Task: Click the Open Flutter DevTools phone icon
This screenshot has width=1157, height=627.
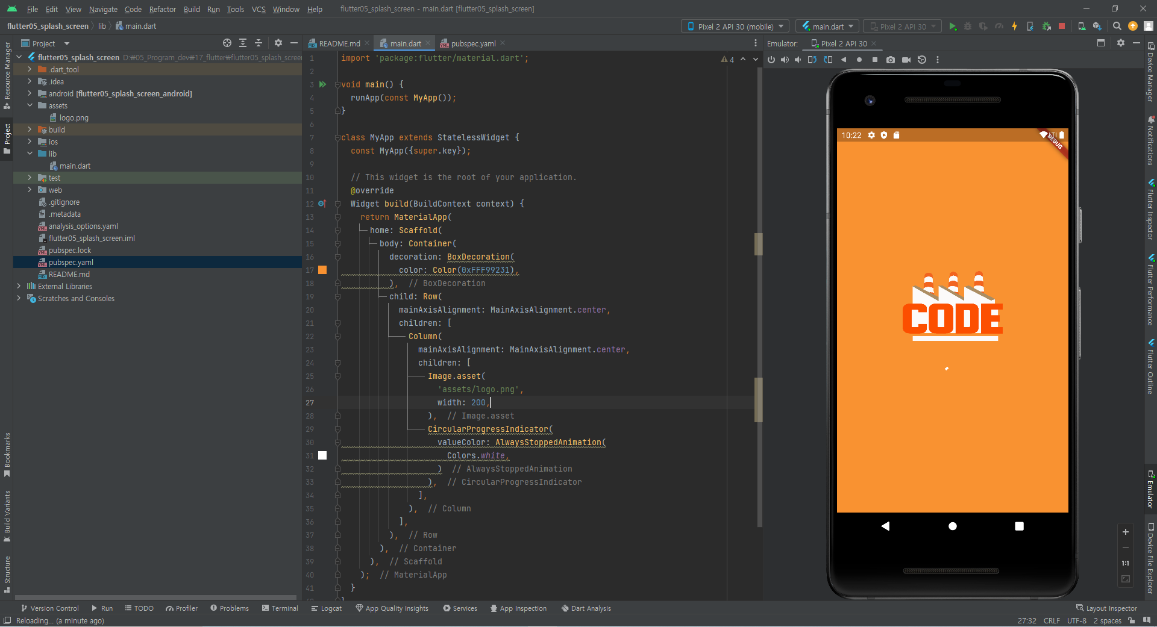Action: pos(1030,27)
